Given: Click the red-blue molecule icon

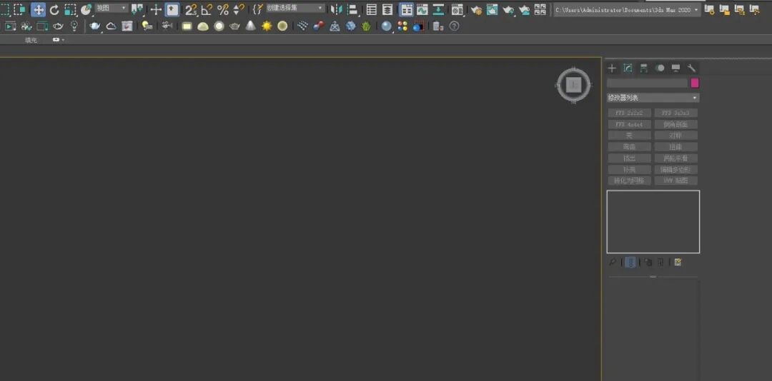Looking at the screenshot, I should (319, 26).
